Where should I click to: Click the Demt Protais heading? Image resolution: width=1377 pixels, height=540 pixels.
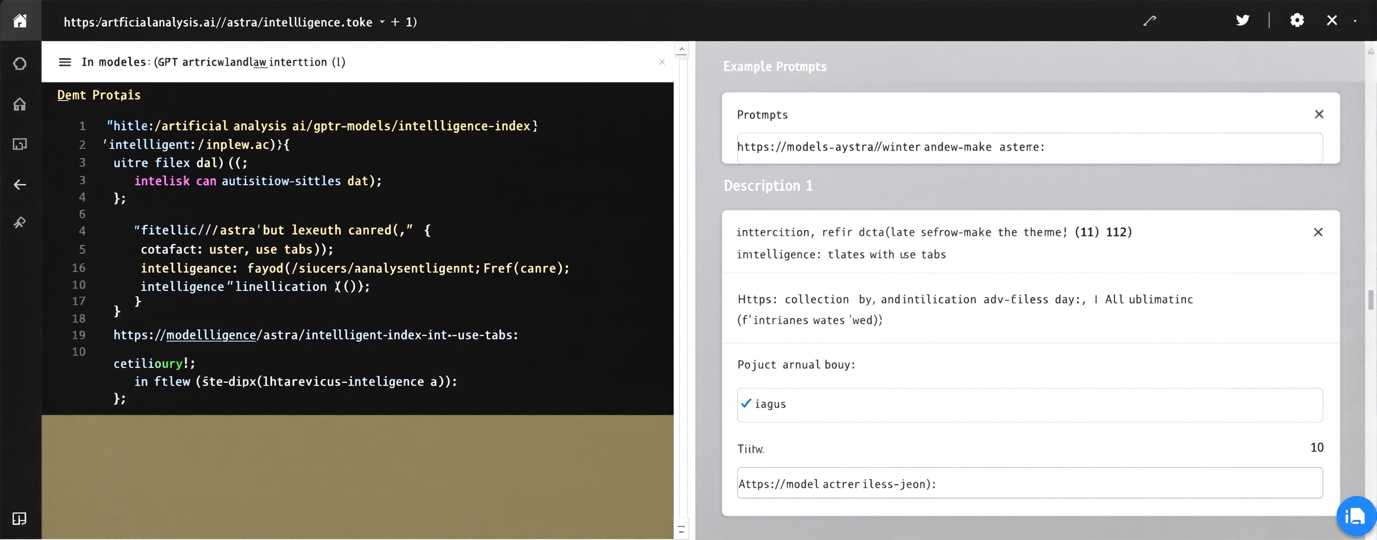pyautogui.click(x=99, y=95)
